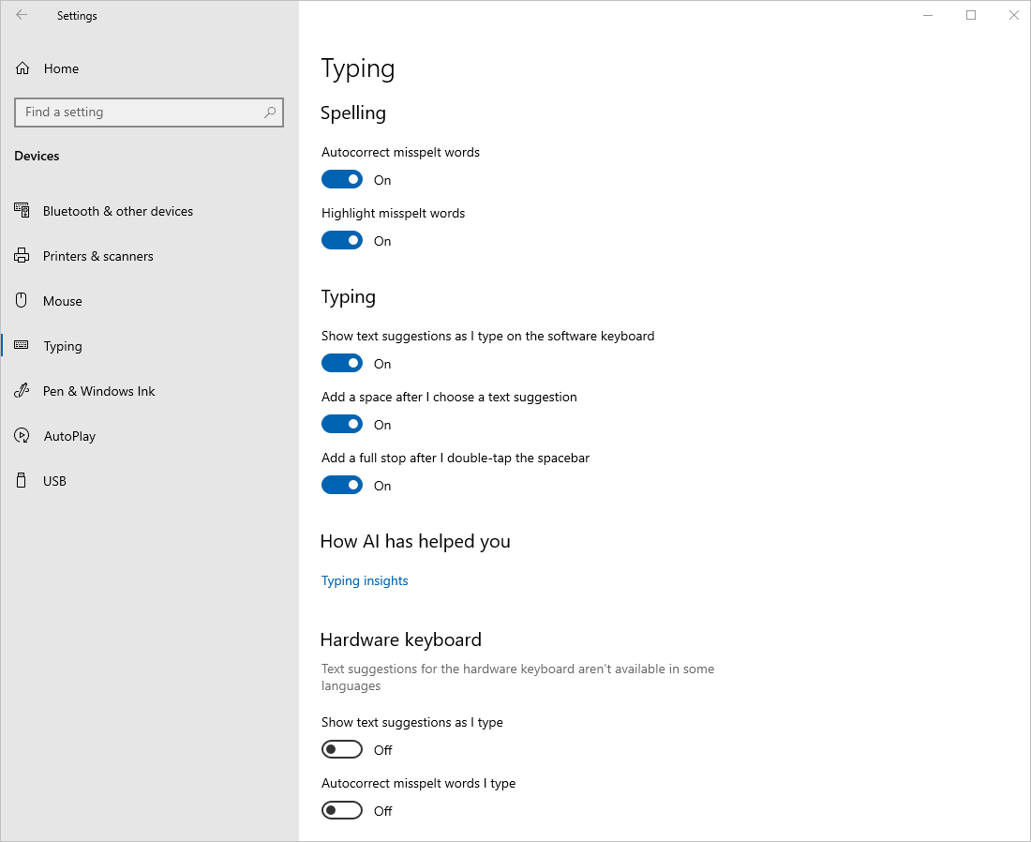The width and height of the screenshot is (1031, 842).
Task: Click the hardware keyboard availability note text
Action: pyautogui.click(x=518, y=677)
